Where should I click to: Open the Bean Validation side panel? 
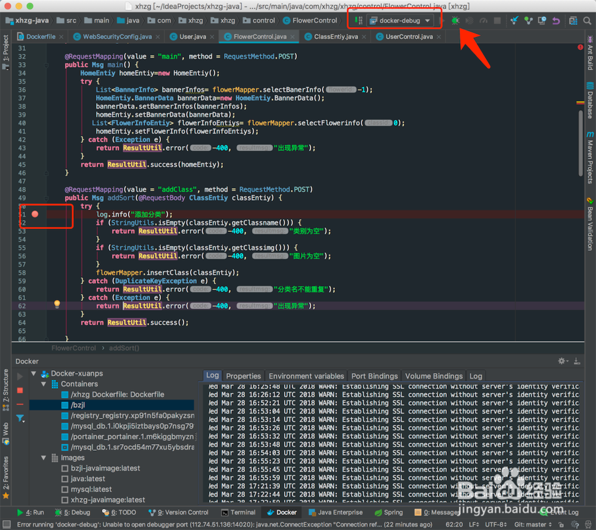pyautogui.click(x=590, y=224)
